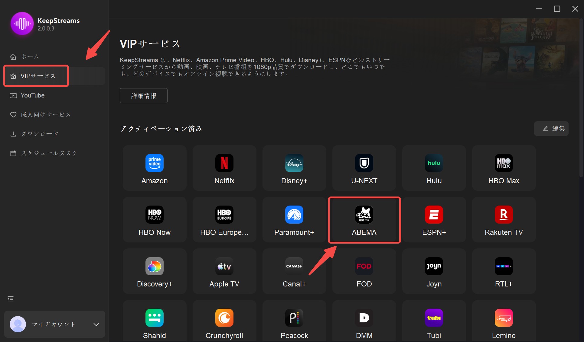Click the vertical scrollbar on right

pos(581,97)
